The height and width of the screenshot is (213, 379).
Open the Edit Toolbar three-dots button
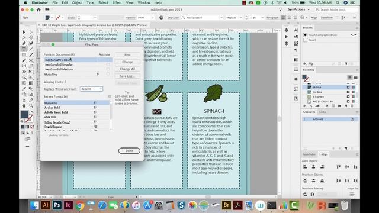point(27,146)
